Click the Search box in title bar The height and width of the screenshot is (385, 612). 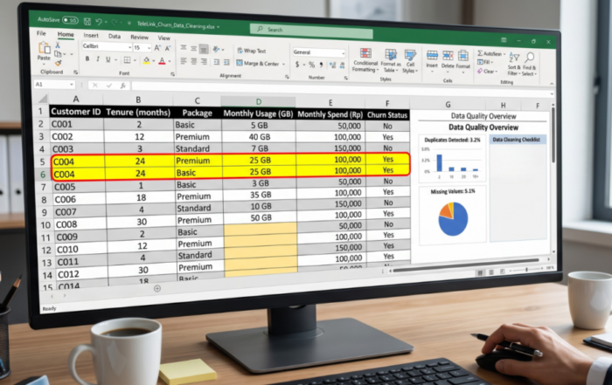[x=311, y=31]
